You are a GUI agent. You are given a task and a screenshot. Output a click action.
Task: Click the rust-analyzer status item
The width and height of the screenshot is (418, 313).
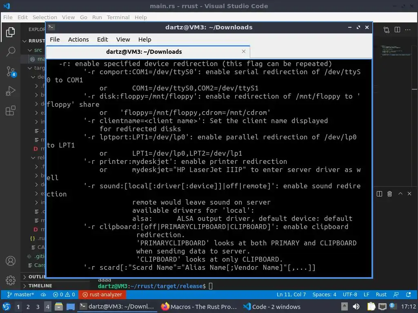coord(102,294)
